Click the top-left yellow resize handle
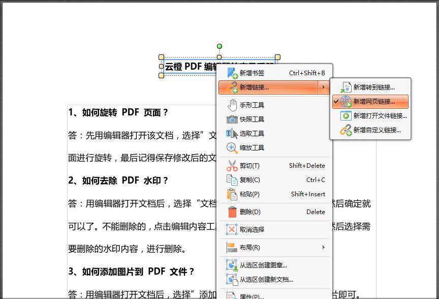 pos(161,57)
